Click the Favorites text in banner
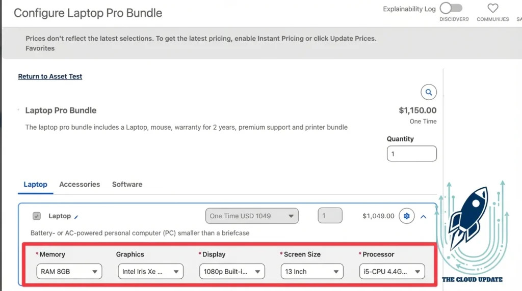 point(40,48)
